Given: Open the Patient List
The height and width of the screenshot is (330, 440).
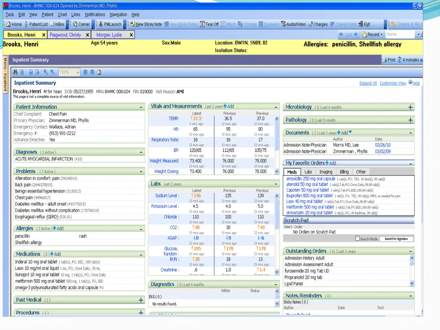Looking at the screenshot, I should pyautogui.click(x=36, y=24).
